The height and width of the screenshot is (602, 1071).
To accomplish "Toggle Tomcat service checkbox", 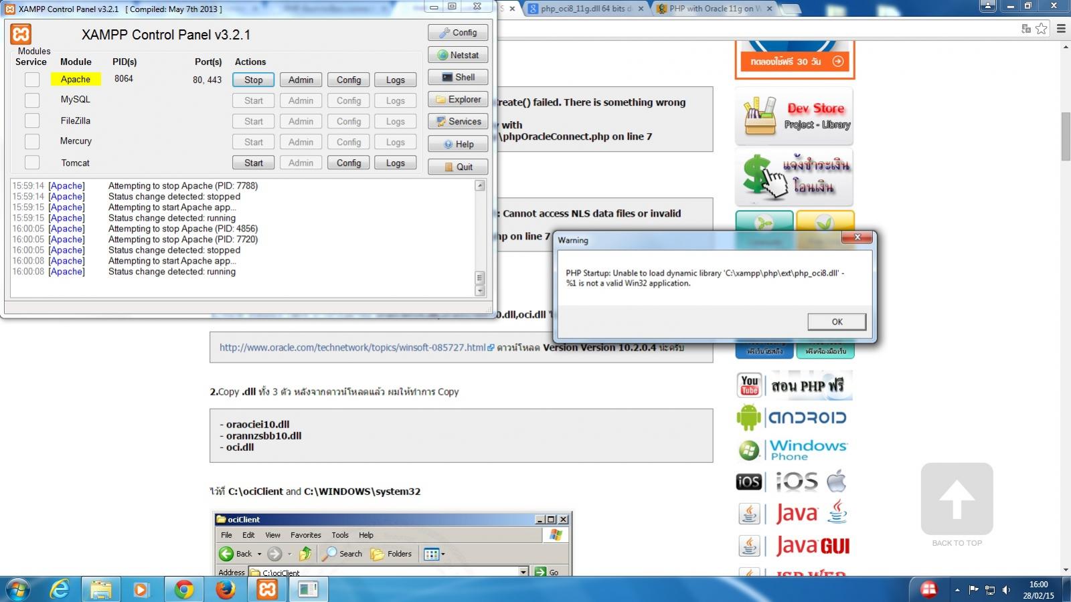I will coord(32,163).
